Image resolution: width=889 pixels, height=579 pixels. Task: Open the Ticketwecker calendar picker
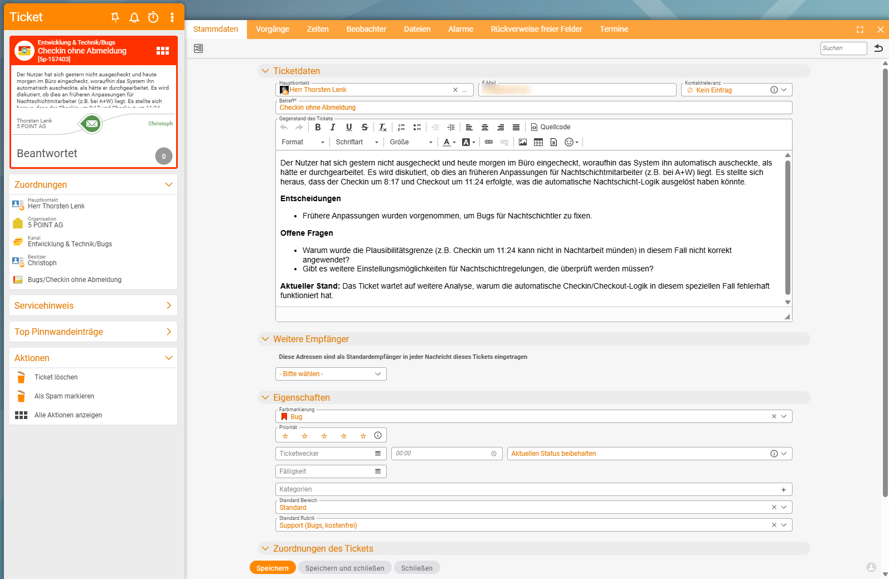pos(378,454)
